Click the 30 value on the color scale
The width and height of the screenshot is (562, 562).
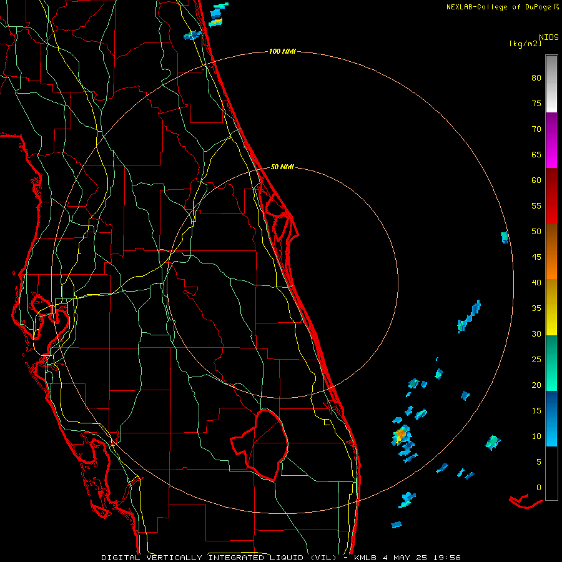click(x=536, y=334)
